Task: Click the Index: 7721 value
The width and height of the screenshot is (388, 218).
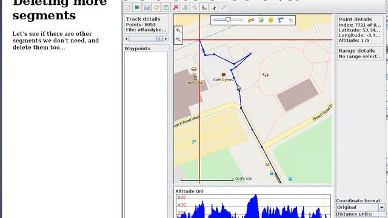Action: coord(360,25)
